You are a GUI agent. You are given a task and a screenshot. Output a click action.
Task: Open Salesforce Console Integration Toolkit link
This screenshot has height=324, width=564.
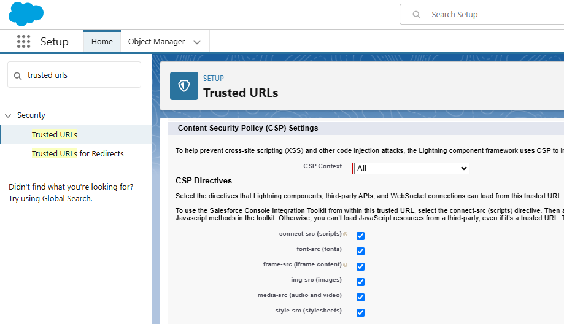tap(268, 210)
